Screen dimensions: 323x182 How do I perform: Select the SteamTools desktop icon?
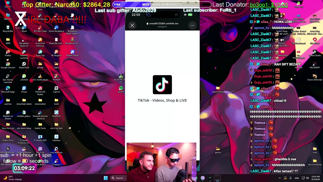click(24, 65)
